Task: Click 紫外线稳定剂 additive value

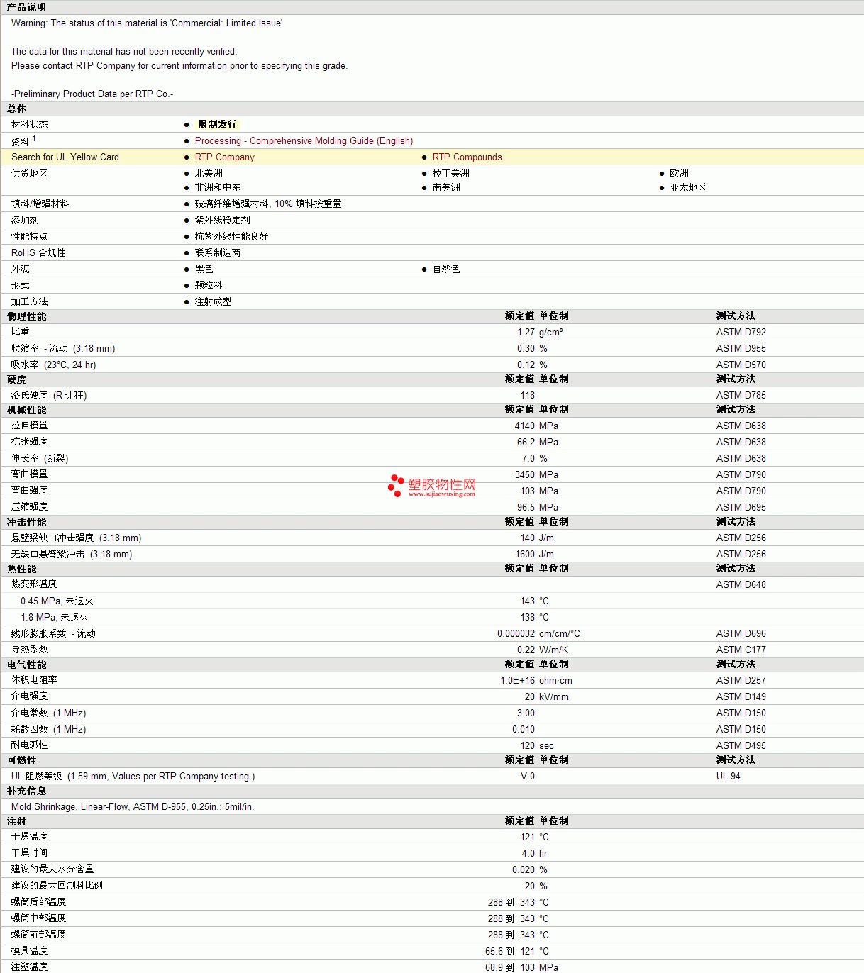Action: [222, 220]
